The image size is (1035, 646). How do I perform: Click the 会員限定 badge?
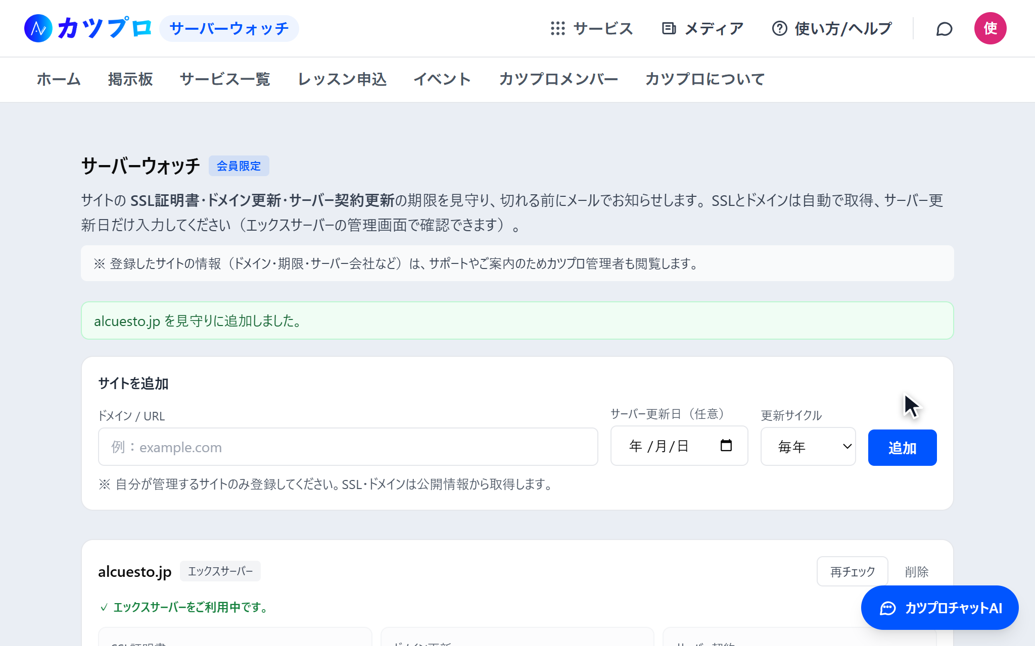[x=239, y=166]
